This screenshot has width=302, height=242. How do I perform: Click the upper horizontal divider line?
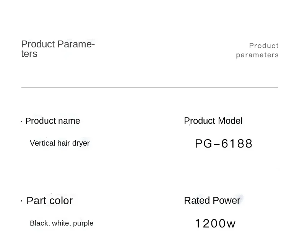(x=149, y=87)
